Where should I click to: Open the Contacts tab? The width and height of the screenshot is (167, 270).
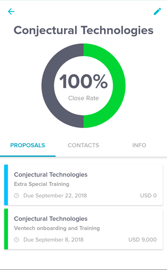tap(84, 145)
